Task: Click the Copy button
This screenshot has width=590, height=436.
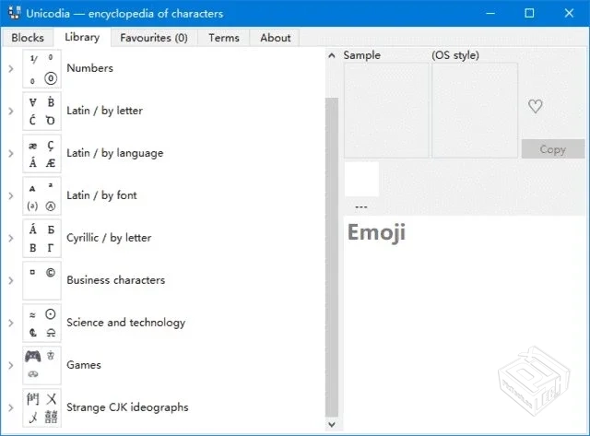Action: tap(553, 149)
